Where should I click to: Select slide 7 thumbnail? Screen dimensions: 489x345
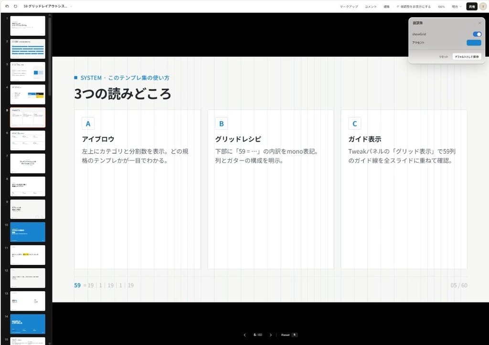click(x=28, y=163)
